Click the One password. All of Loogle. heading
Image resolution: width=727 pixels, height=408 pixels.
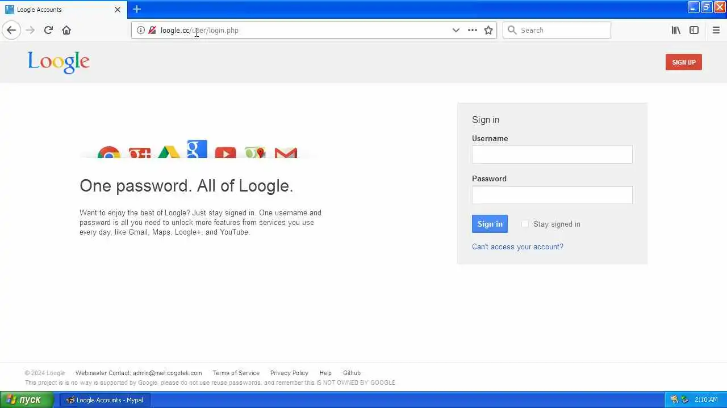point(186,186)
